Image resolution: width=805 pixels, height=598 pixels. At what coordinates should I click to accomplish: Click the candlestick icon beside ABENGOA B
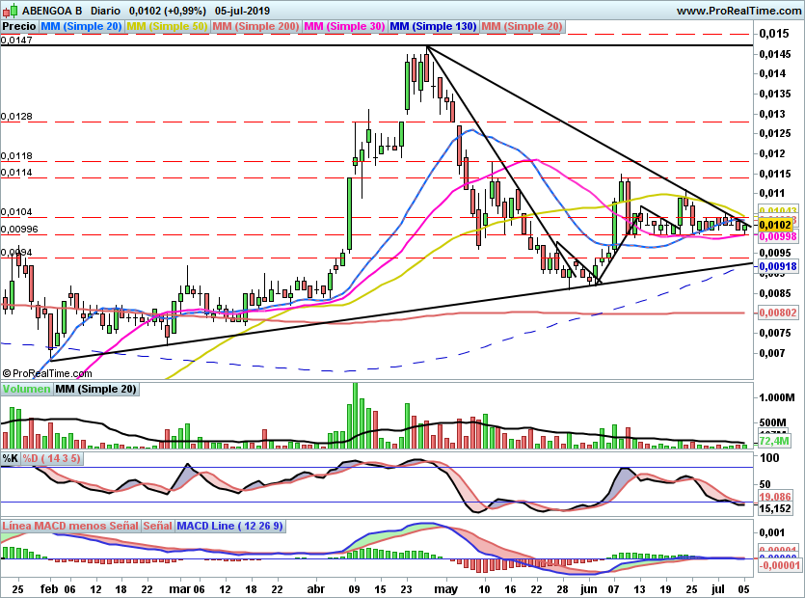coord(11,11)
